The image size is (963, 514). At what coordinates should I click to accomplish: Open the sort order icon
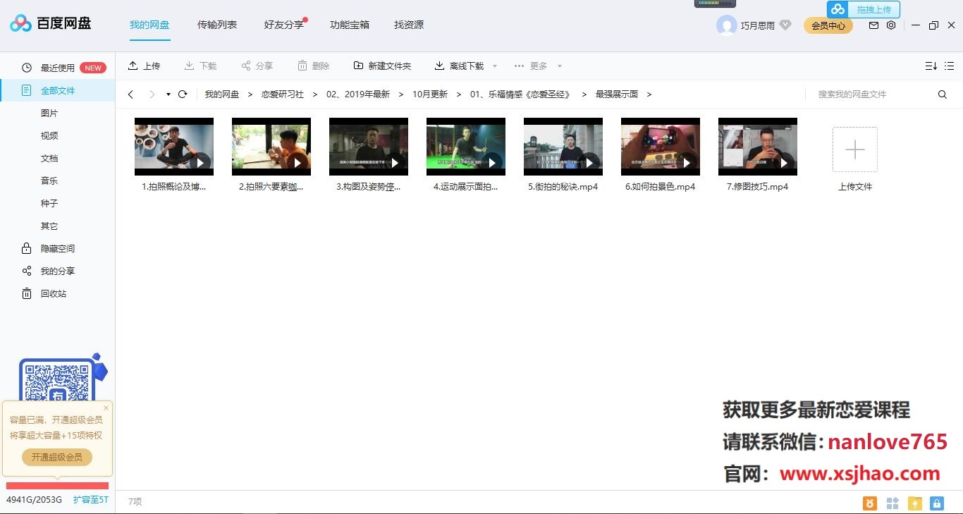click(931, 66)
